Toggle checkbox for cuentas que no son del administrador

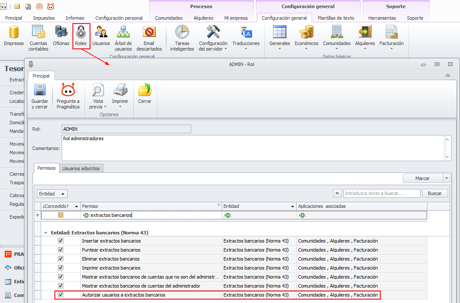point(61,277)
